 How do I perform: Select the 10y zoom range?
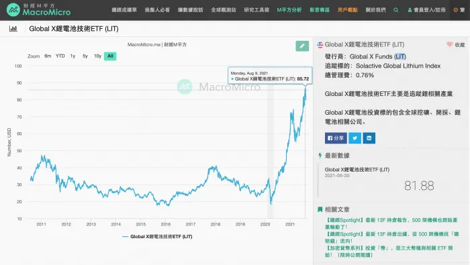(98, 56)
